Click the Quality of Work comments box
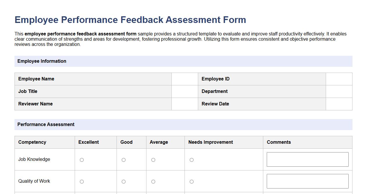Image resolution: width=367 pixels, height=194 pixels. [x=307, y=181]
